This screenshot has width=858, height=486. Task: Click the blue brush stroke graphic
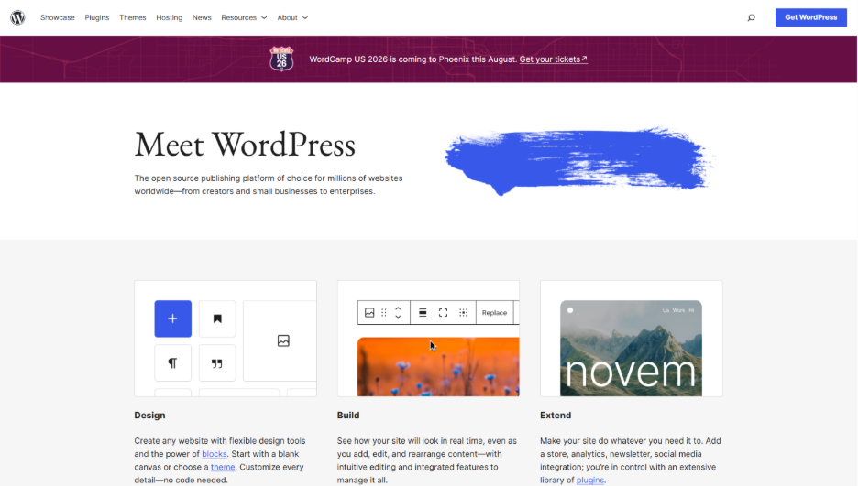[x=580, y=160]
